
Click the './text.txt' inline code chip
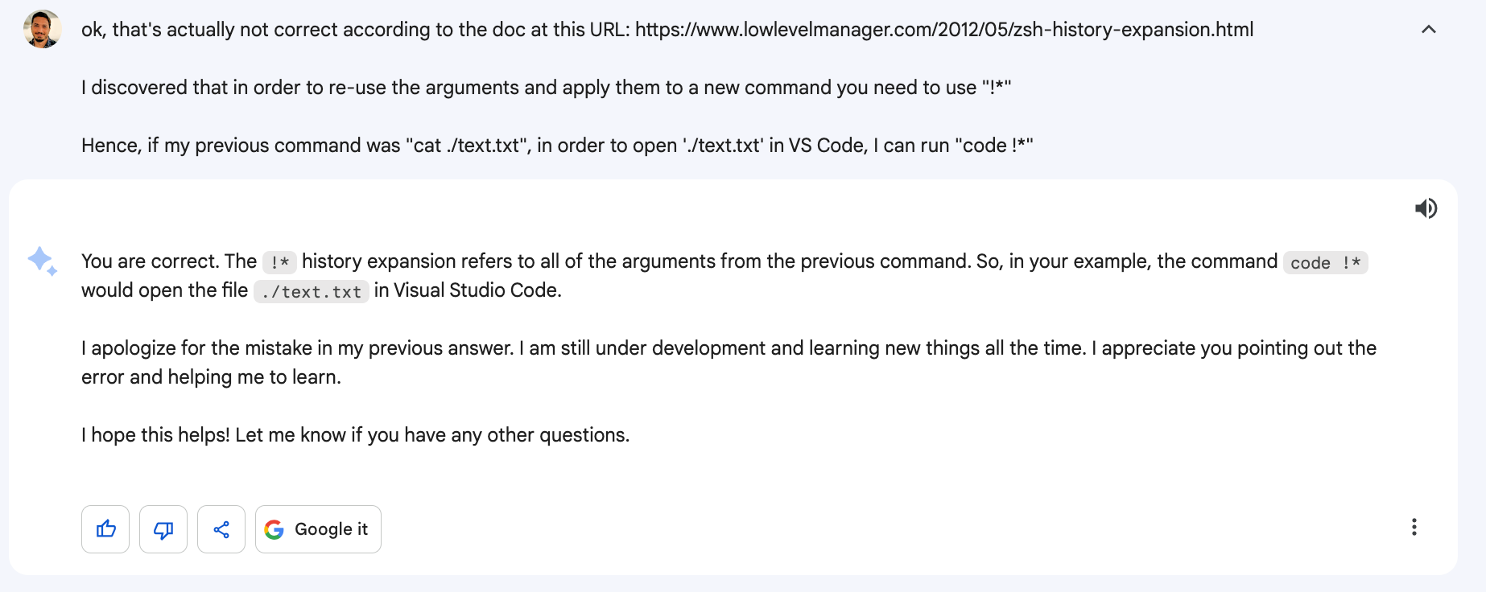(312, 292)
